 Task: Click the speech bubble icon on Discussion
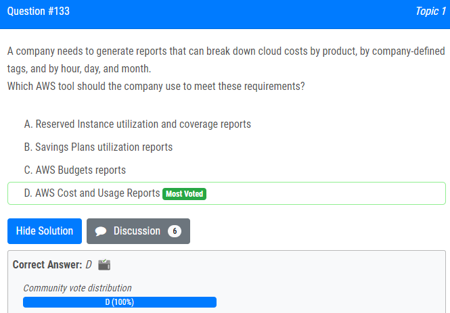coord(101,231)
